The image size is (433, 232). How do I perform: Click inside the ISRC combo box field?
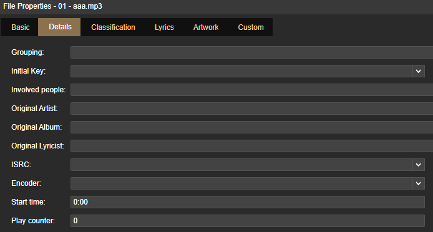point(241,165)
